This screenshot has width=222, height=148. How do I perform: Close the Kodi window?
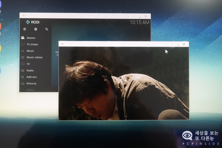click(146, 16)
